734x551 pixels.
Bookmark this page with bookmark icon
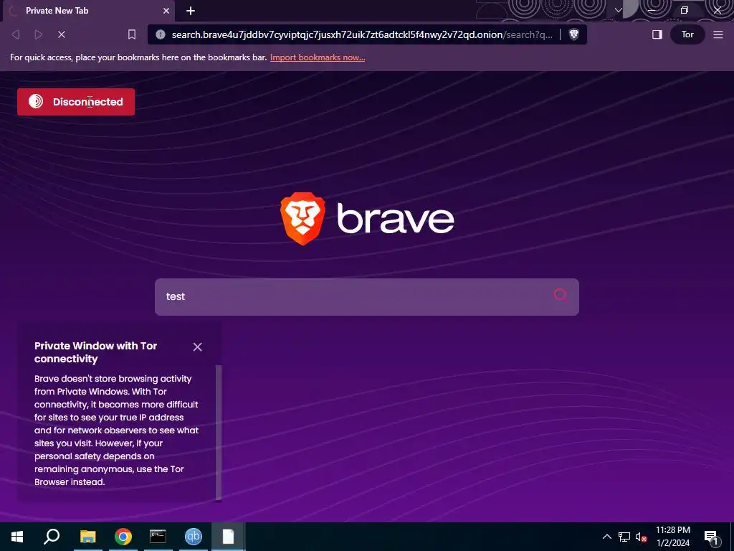point(132,34)
